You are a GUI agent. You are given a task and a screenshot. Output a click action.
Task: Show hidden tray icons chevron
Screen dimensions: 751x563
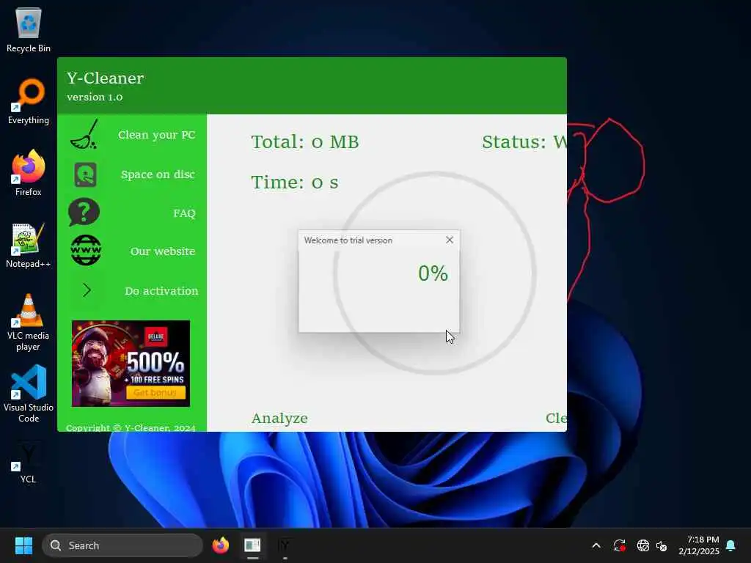point(596,545)
